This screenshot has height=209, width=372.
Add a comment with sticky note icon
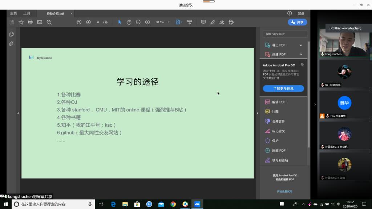[203, 22]
